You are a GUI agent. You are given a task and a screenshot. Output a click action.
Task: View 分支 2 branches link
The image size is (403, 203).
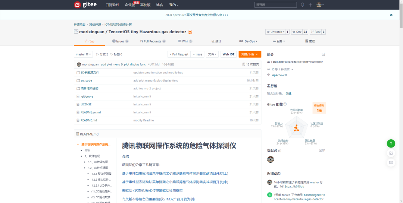point(102,54)
